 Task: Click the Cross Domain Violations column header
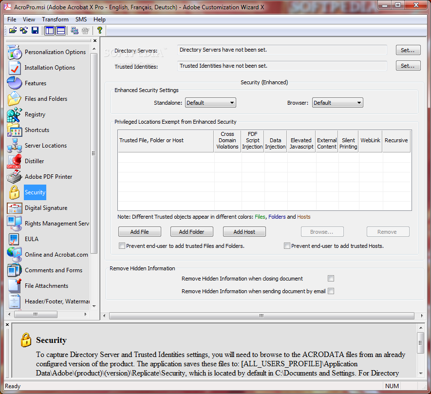pos(227,141)
